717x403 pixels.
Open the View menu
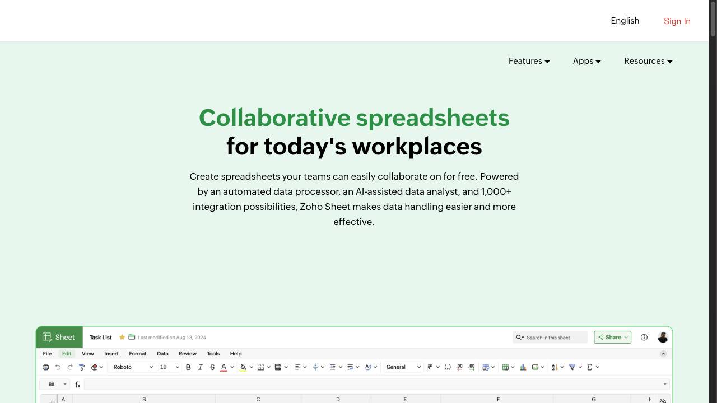[x=88, y=354]
